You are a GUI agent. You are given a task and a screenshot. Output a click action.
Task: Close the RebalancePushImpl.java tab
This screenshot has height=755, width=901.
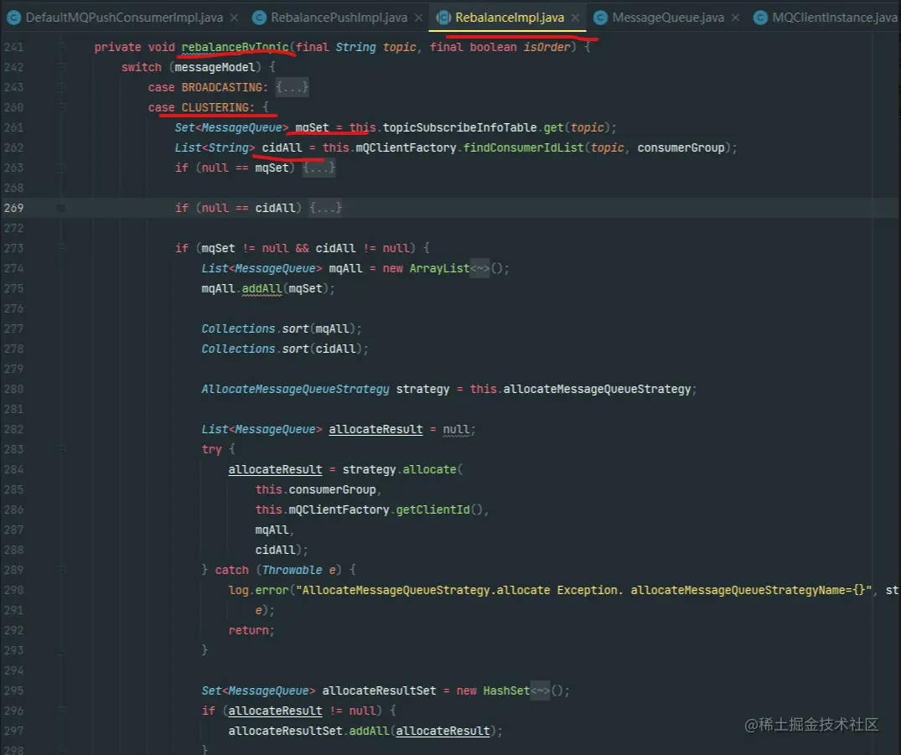click(x=418, y=18)
